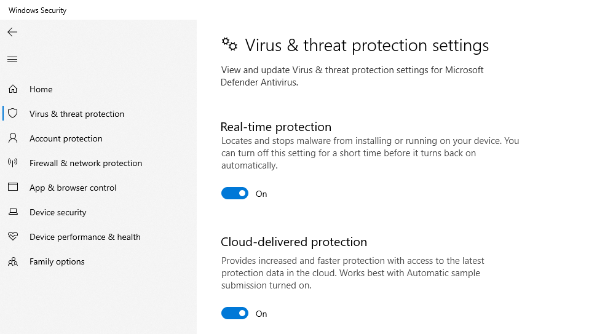Click the App & browser control window icon
Image resolution: width=613 pixels, height=334 pixels.
(x=13, y=188)
